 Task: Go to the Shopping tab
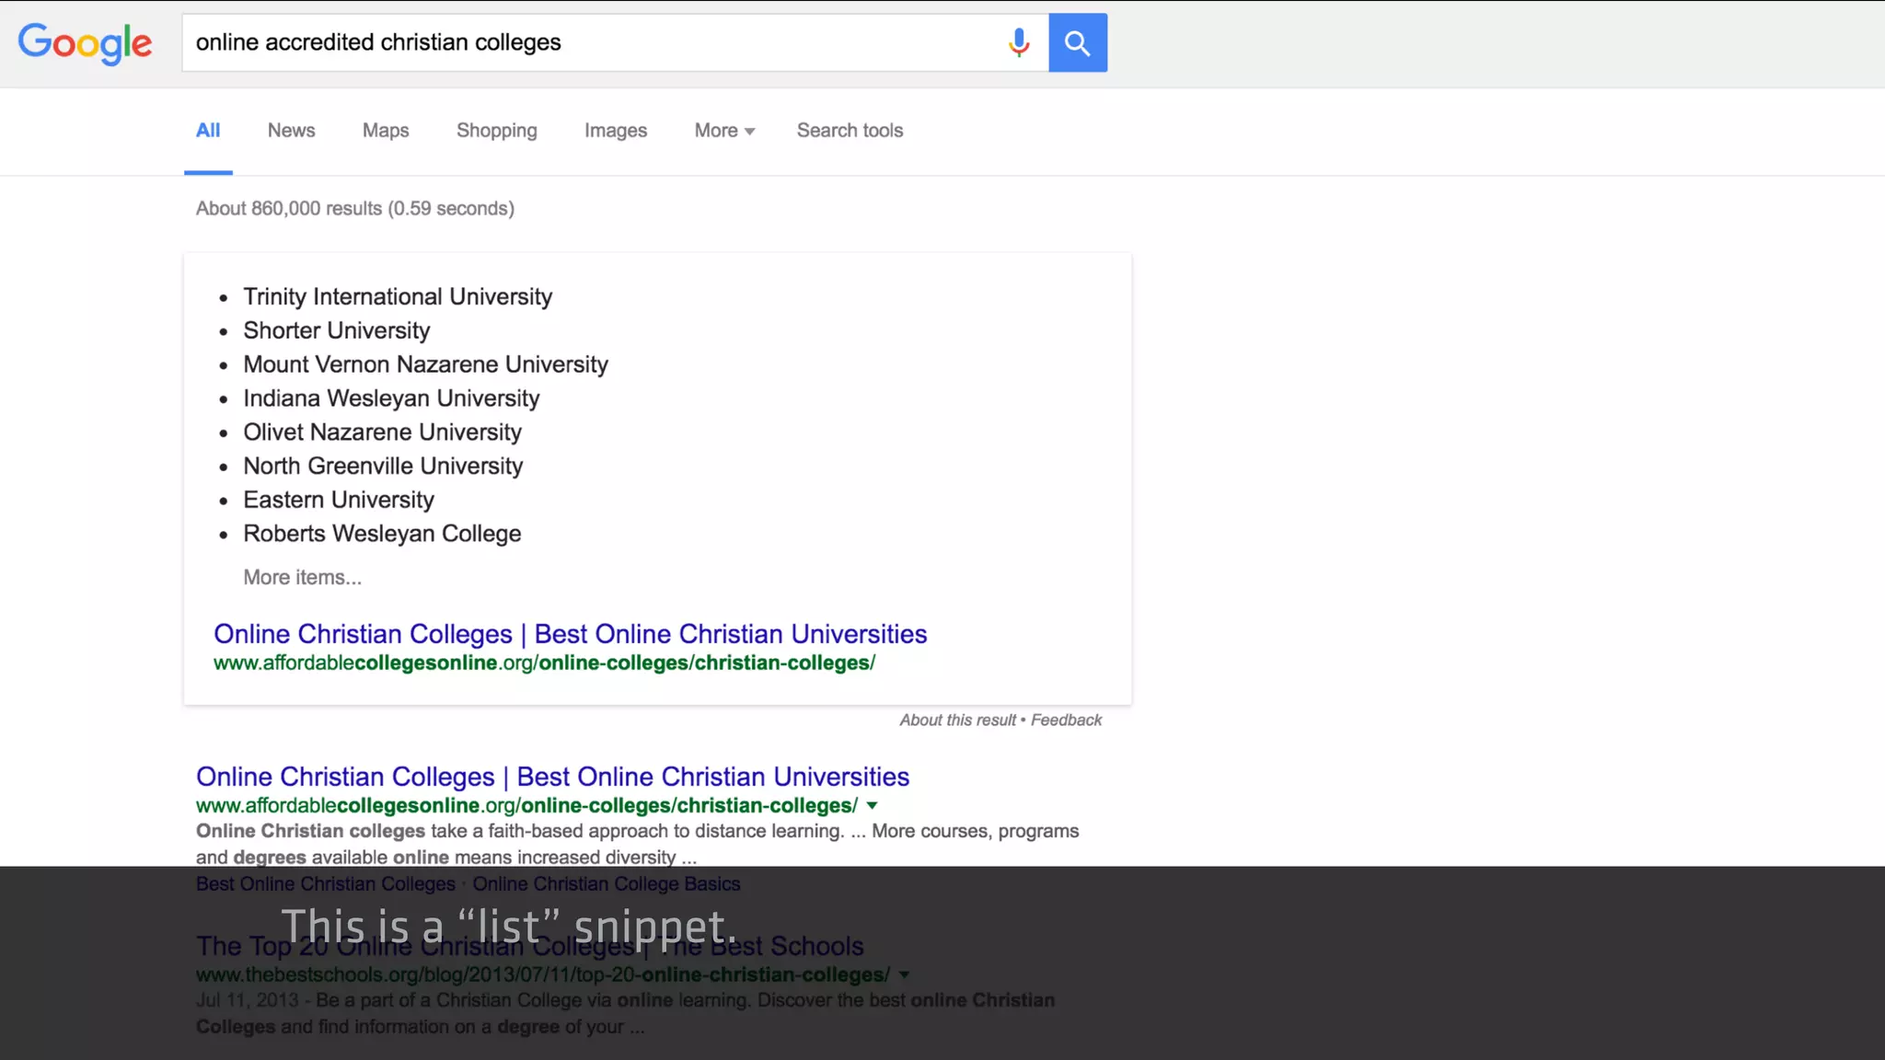pos(496,131)
